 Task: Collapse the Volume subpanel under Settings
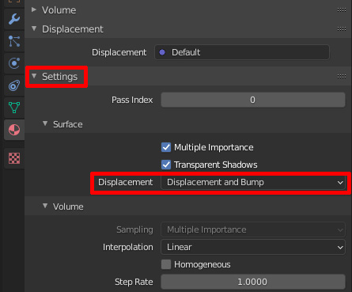[x=45, y=206]
